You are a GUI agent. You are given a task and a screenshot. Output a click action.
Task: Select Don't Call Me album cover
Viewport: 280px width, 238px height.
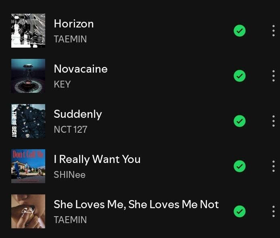coord(28,166)
